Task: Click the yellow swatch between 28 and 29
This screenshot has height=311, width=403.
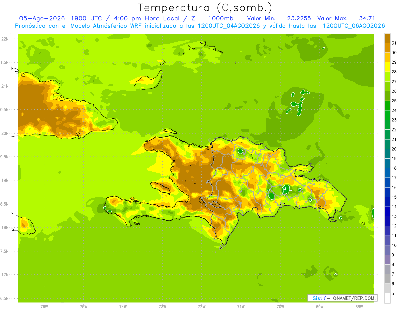Action: tap(387, 67)
